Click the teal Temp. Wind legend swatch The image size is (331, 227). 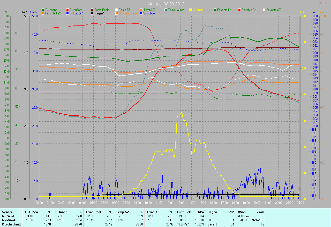[166, 10]
